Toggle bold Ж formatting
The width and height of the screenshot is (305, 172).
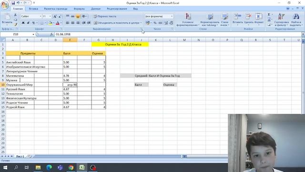point(23,23)
